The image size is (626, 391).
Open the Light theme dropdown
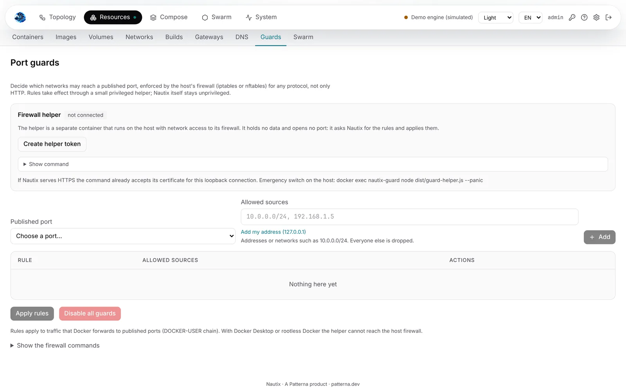[496, 18]
